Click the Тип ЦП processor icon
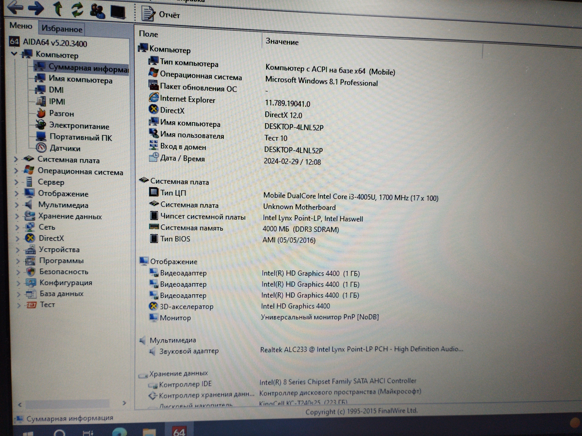 pyautogui.click(x=154, y=192)
